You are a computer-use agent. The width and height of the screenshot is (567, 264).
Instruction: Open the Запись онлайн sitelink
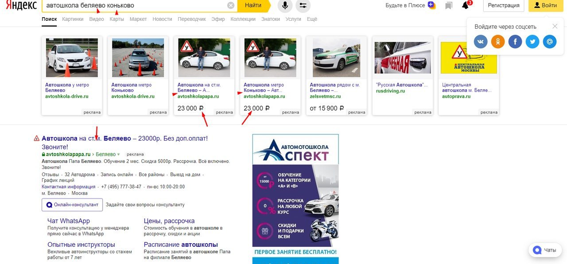coord(117,174)
